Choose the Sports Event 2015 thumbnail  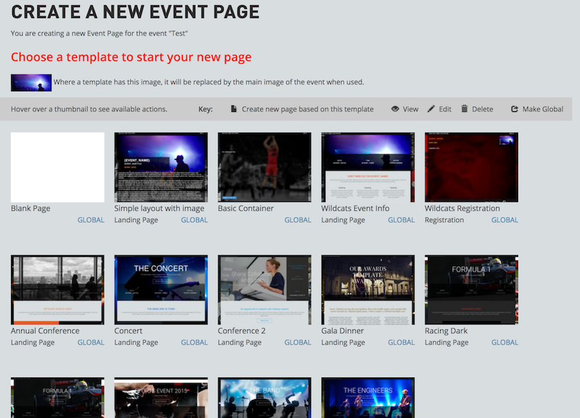pyautogui.click(x=161, y=397)
